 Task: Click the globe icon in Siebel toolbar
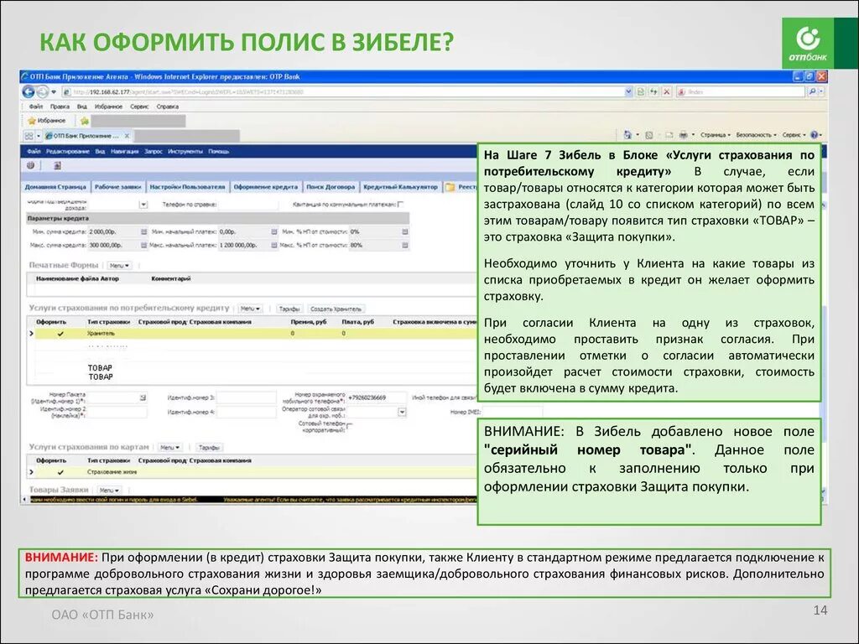(x=31, y=165)
